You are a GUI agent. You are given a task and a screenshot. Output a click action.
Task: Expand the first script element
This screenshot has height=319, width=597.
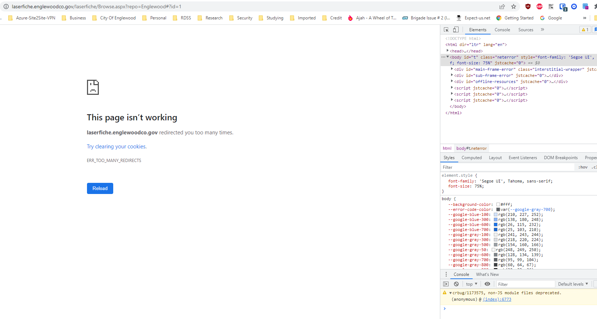click(x=452, y=88)
